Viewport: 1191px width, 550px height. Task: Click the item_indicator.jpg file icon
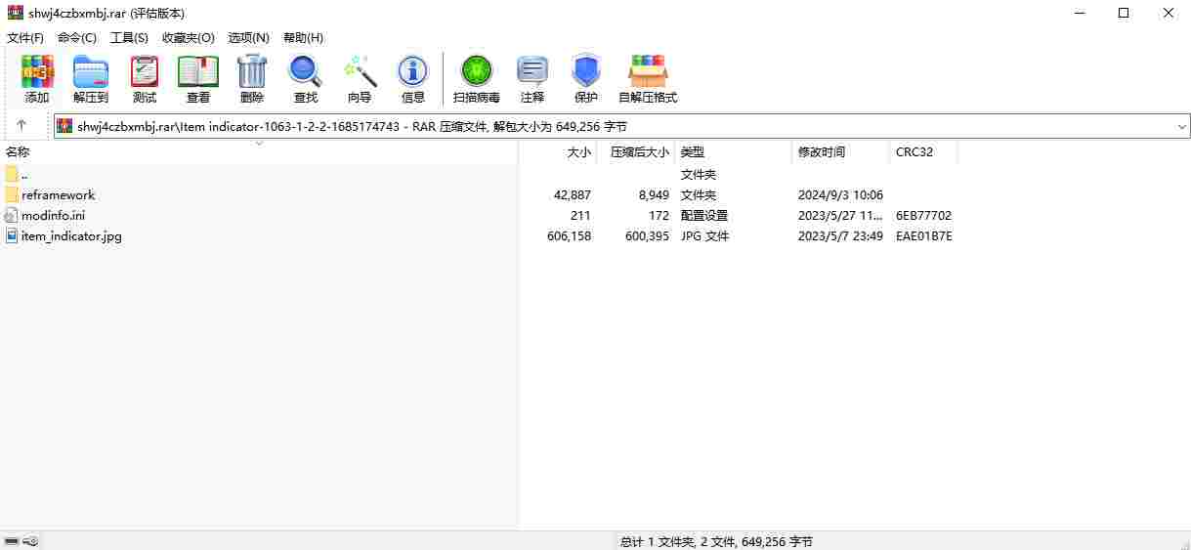[x=12, y=235]
